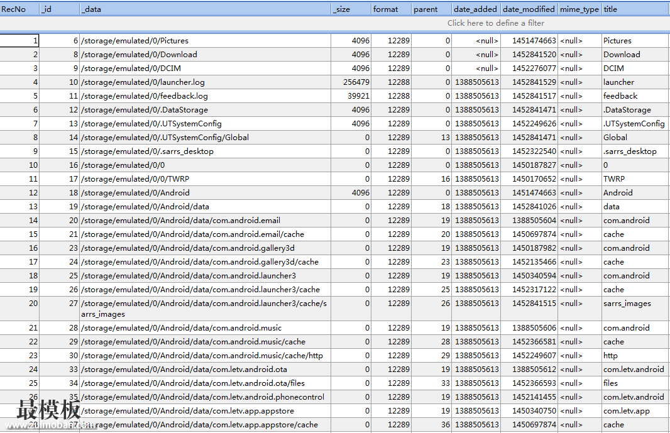The width and height of the screenshot is (670, 433).
Task: Select the title cell launcher
Action: pyautogui.click(x=635, y=82)
